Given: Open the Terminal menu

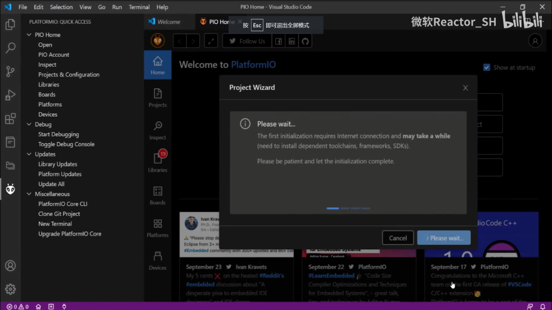Looking at the screenshot, I should coord(139,7).
